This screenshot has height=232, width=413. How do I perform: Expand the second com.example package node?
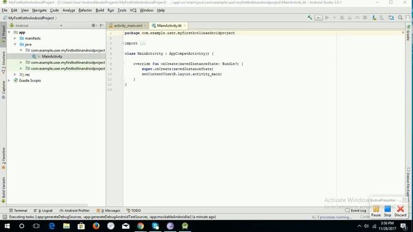[x=21, y=63]
